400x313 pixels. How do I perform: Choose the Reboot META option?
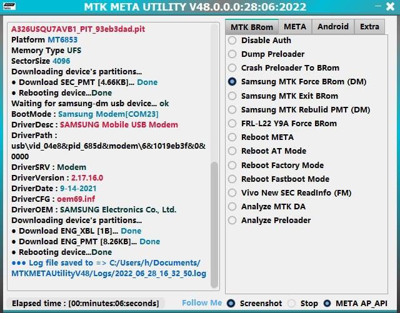point(232,137)
